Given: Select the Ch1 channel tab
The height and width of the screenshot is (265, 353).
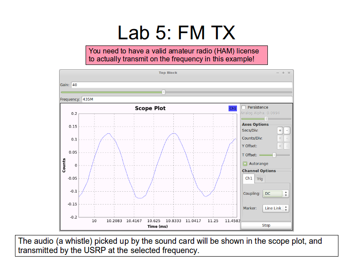Looking at the screenshot, I should coord(248,178).
